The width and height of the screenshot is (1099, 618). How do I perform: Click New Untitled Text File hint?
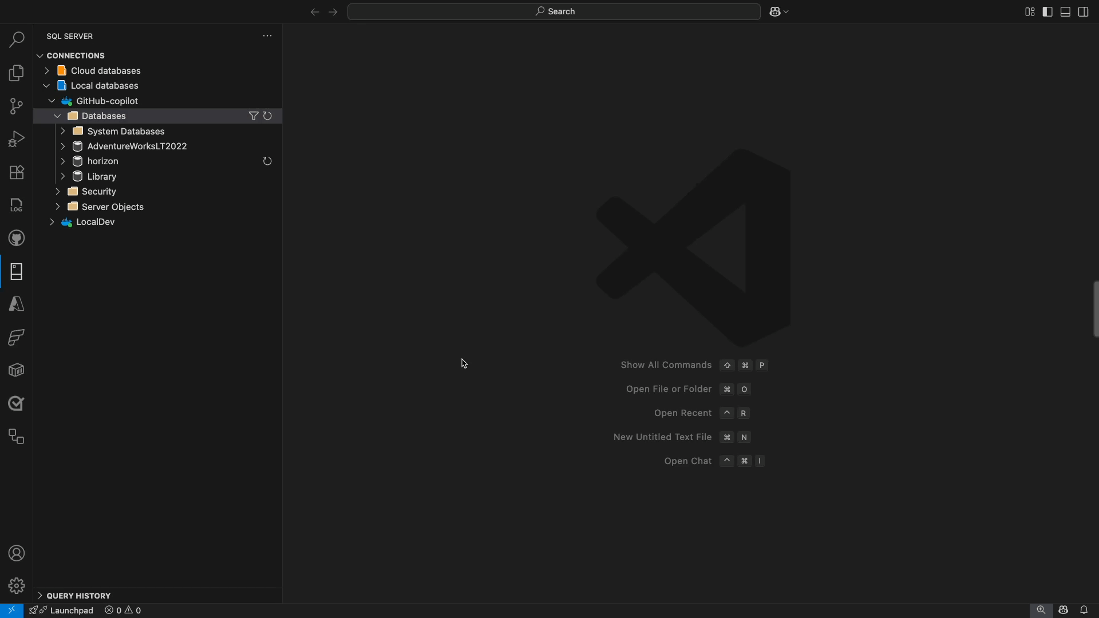click(663, 437)
